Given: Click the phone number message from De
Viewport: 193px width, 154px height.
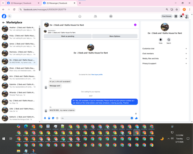Looking at the screenshot, I should pyautogui.click(x=62, y=110).
